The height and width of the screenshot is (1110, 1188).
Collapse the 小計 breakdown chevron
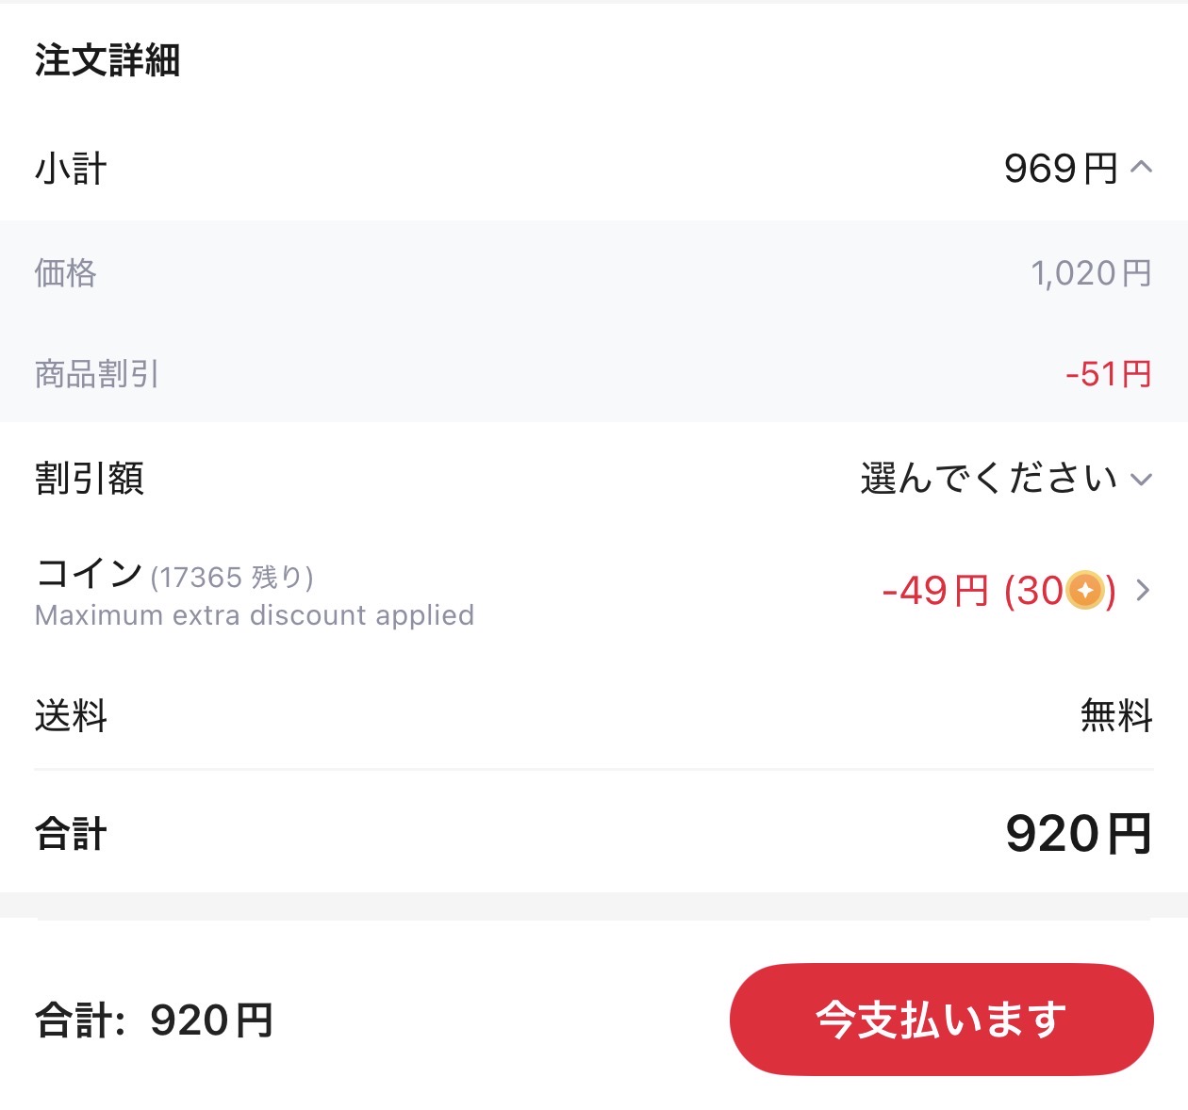[x=1141, y=168]
